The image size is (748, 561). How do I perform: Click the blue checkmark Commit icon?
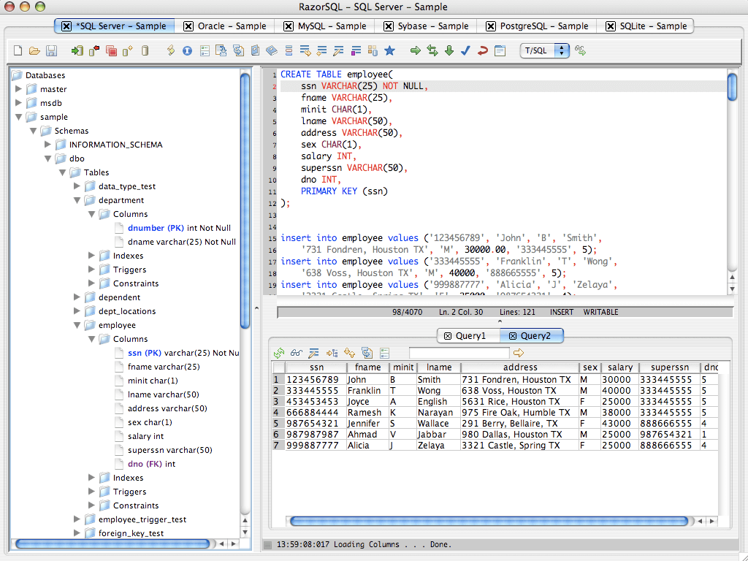tap(465, 50)
